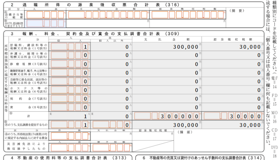Select the 個人 count field in the 契約金 row
Screen dimensions: 279x160
[x=70, y=99]
